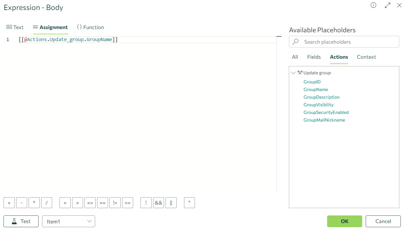Insert the logical NOT operator
Viewport: 404px width, 231px height.
(x=146, y=203)
